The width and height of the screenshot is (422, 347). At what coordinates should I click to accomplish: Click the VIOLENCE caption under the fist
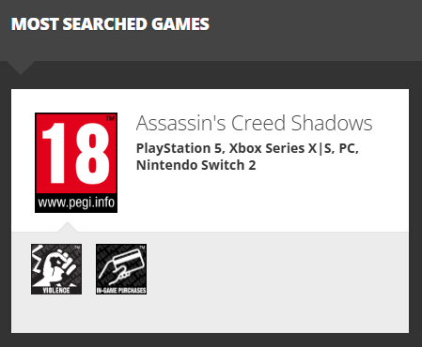(x=56, y=290)
